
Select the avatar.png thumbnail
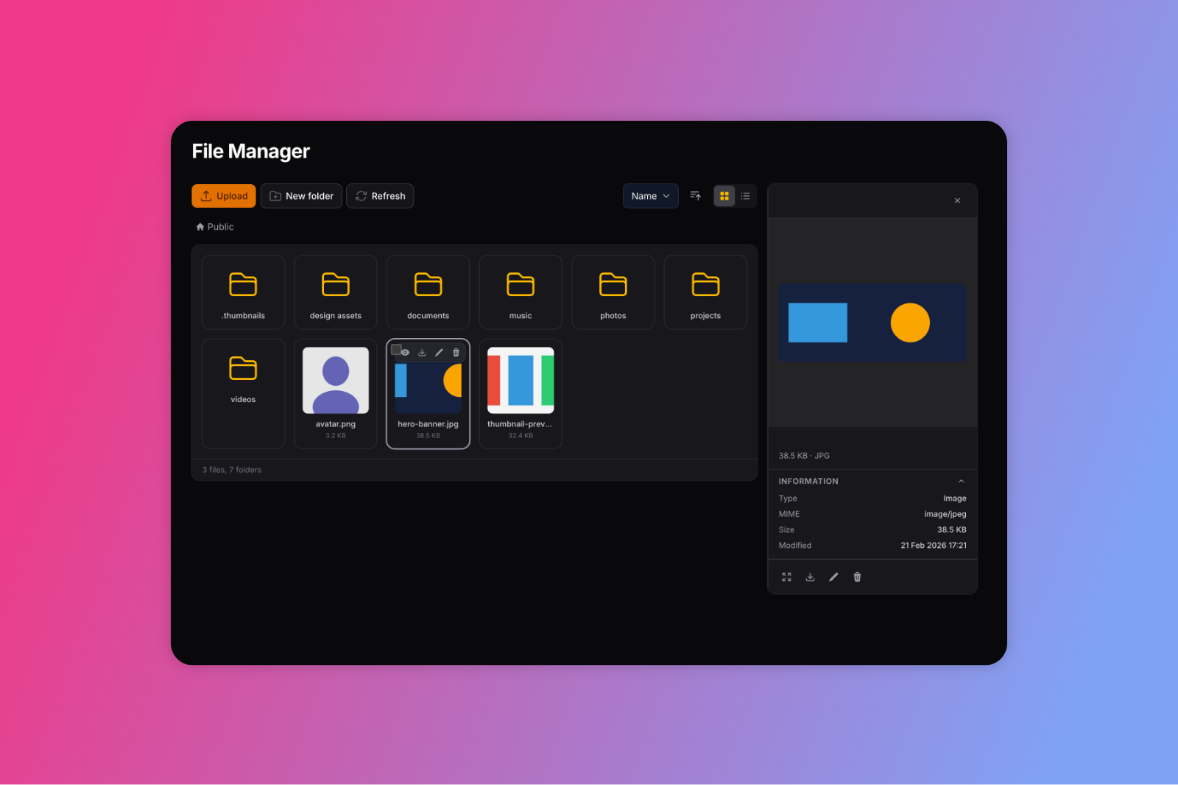click(x=336, y=381)
